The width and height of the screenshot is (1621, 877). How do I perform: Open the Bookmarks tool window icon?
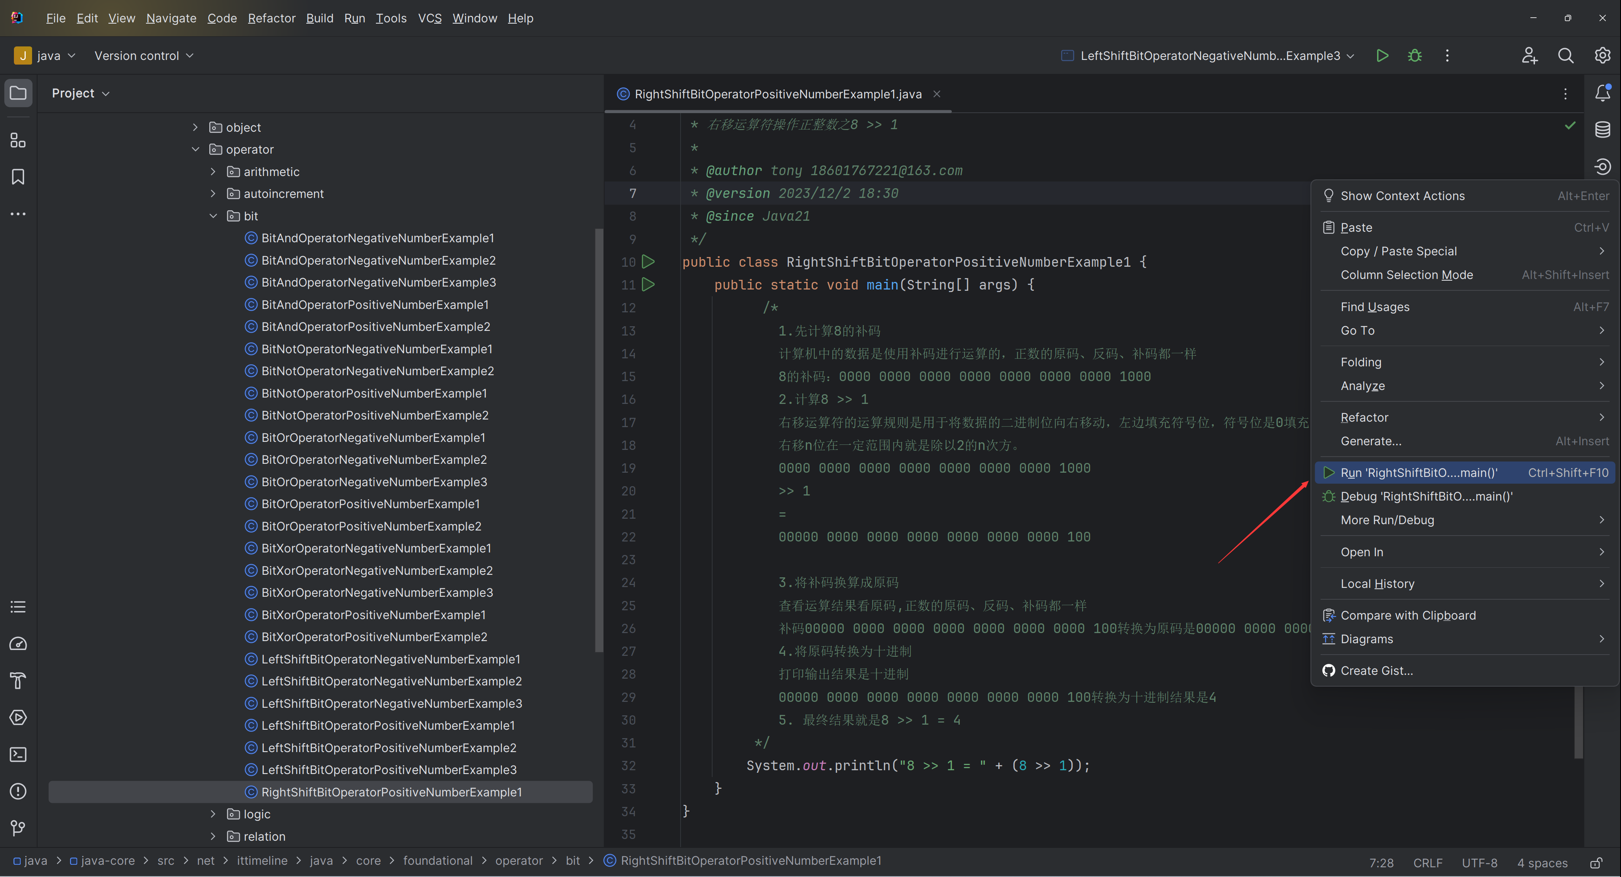tap(18, 177)
